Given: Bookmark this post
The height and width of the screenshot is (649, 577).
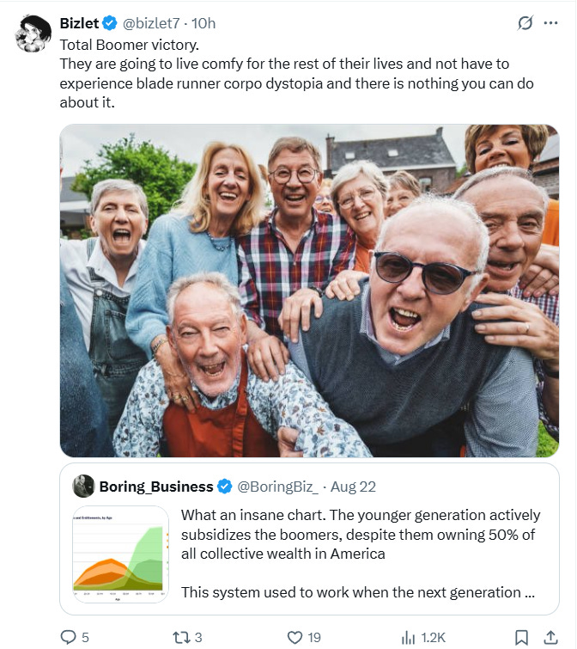Looking at the screenshot, I should (521, 638).
